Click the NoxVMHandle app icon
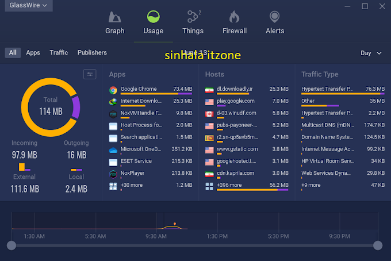 113,114
